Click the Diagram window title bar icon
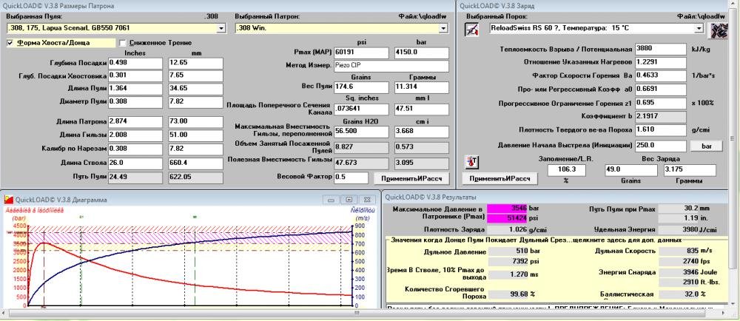Image resolution: width=740 pixels, height=321 pixels. tap(8, 200)
